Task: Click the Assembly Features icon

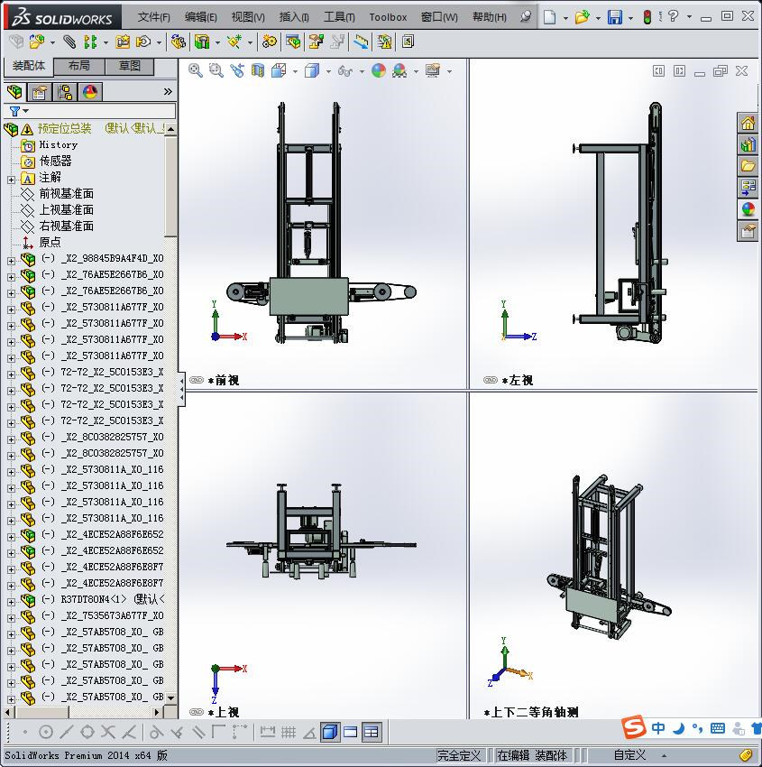Action: (202, 42)
